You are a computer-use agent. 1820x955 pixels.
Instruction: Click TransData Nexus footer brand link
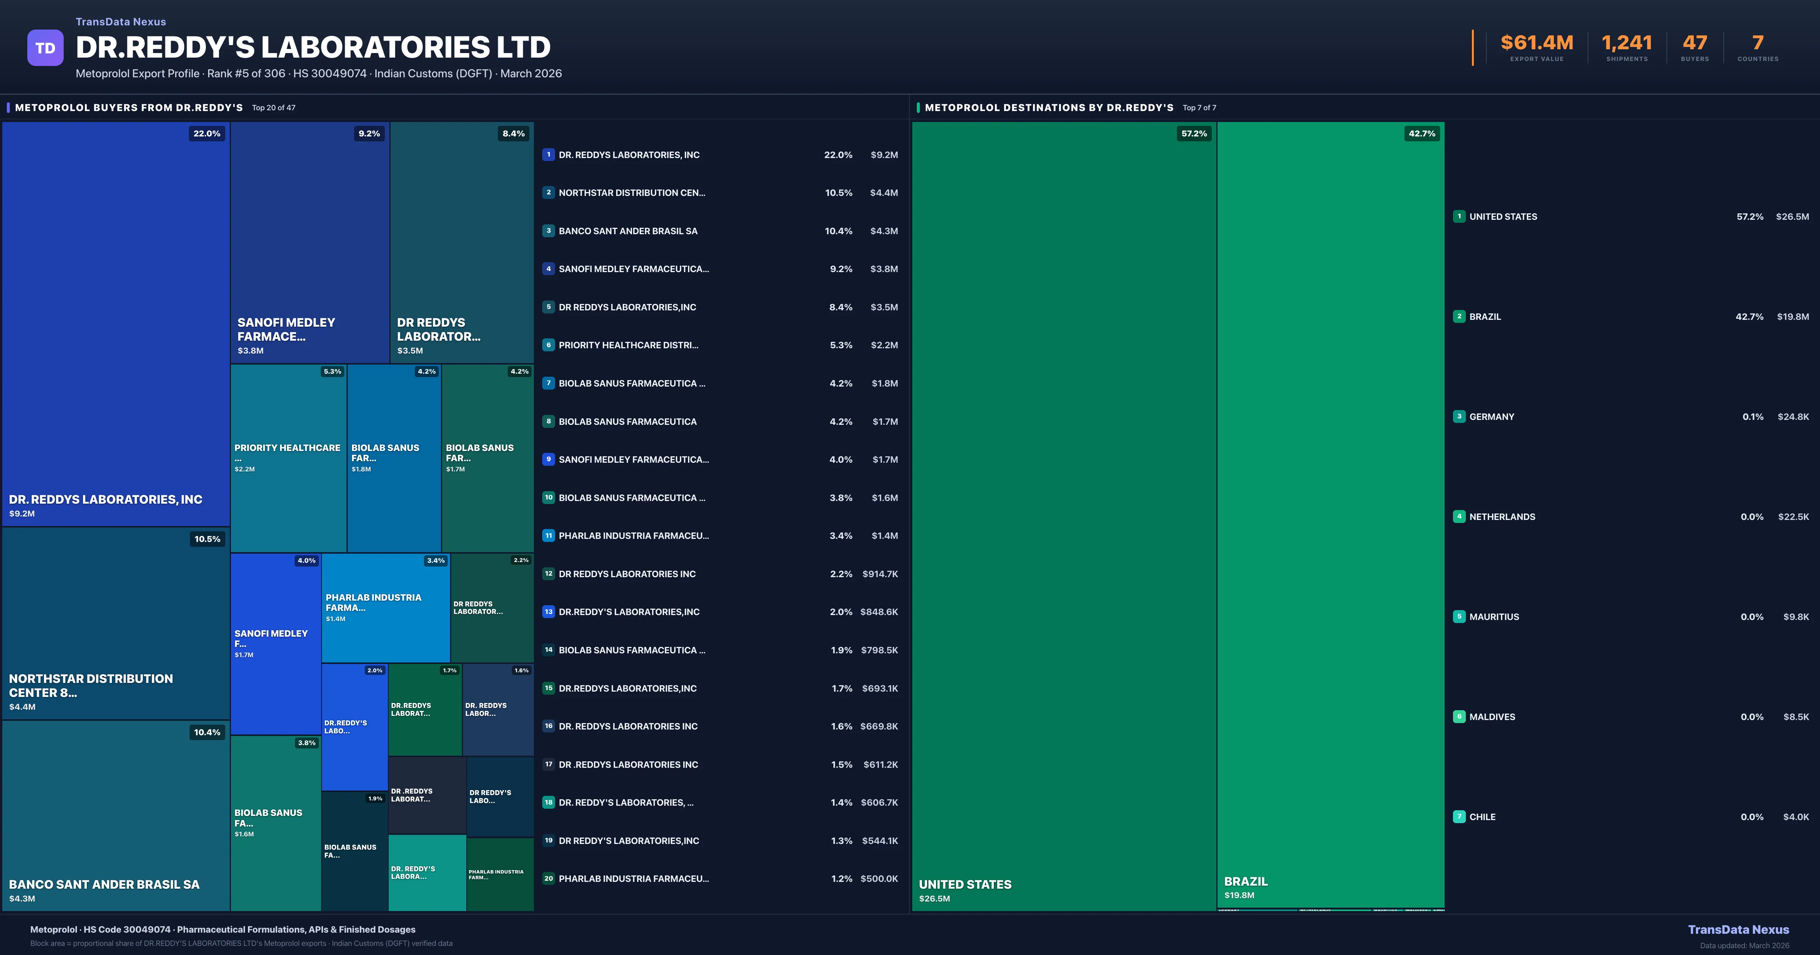point(1738,930)
